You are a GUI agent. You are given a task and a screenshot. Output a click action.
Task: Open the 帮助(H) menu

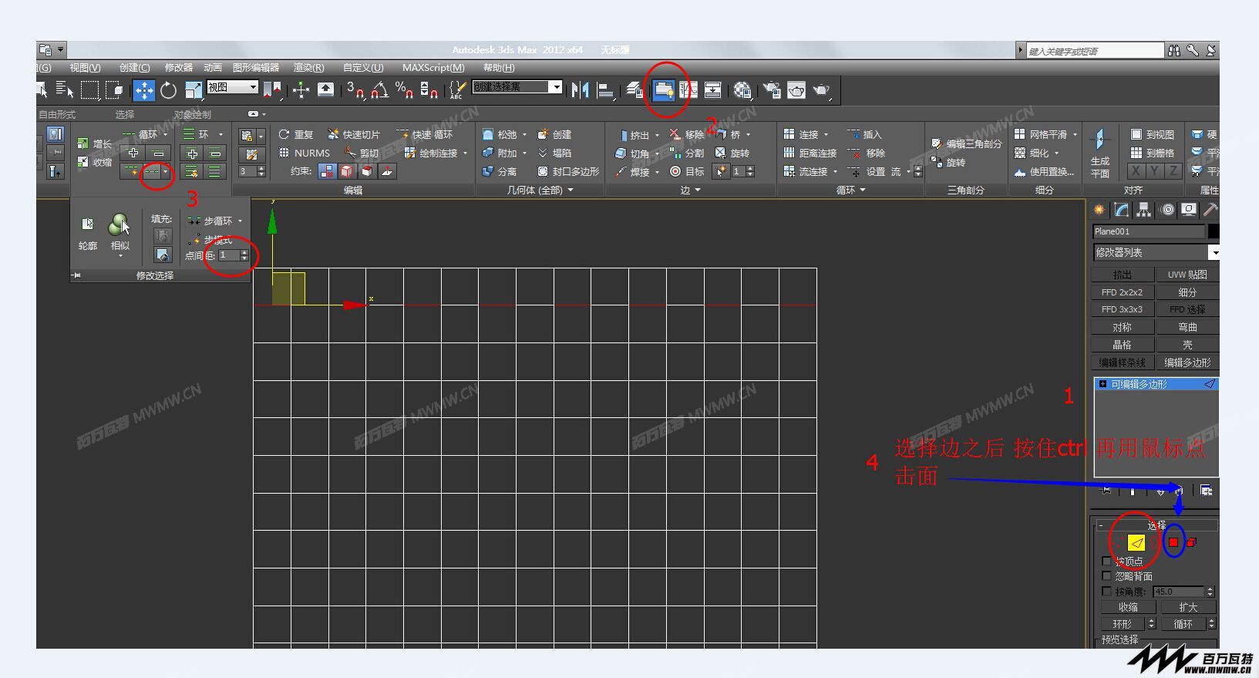point(499,68)
